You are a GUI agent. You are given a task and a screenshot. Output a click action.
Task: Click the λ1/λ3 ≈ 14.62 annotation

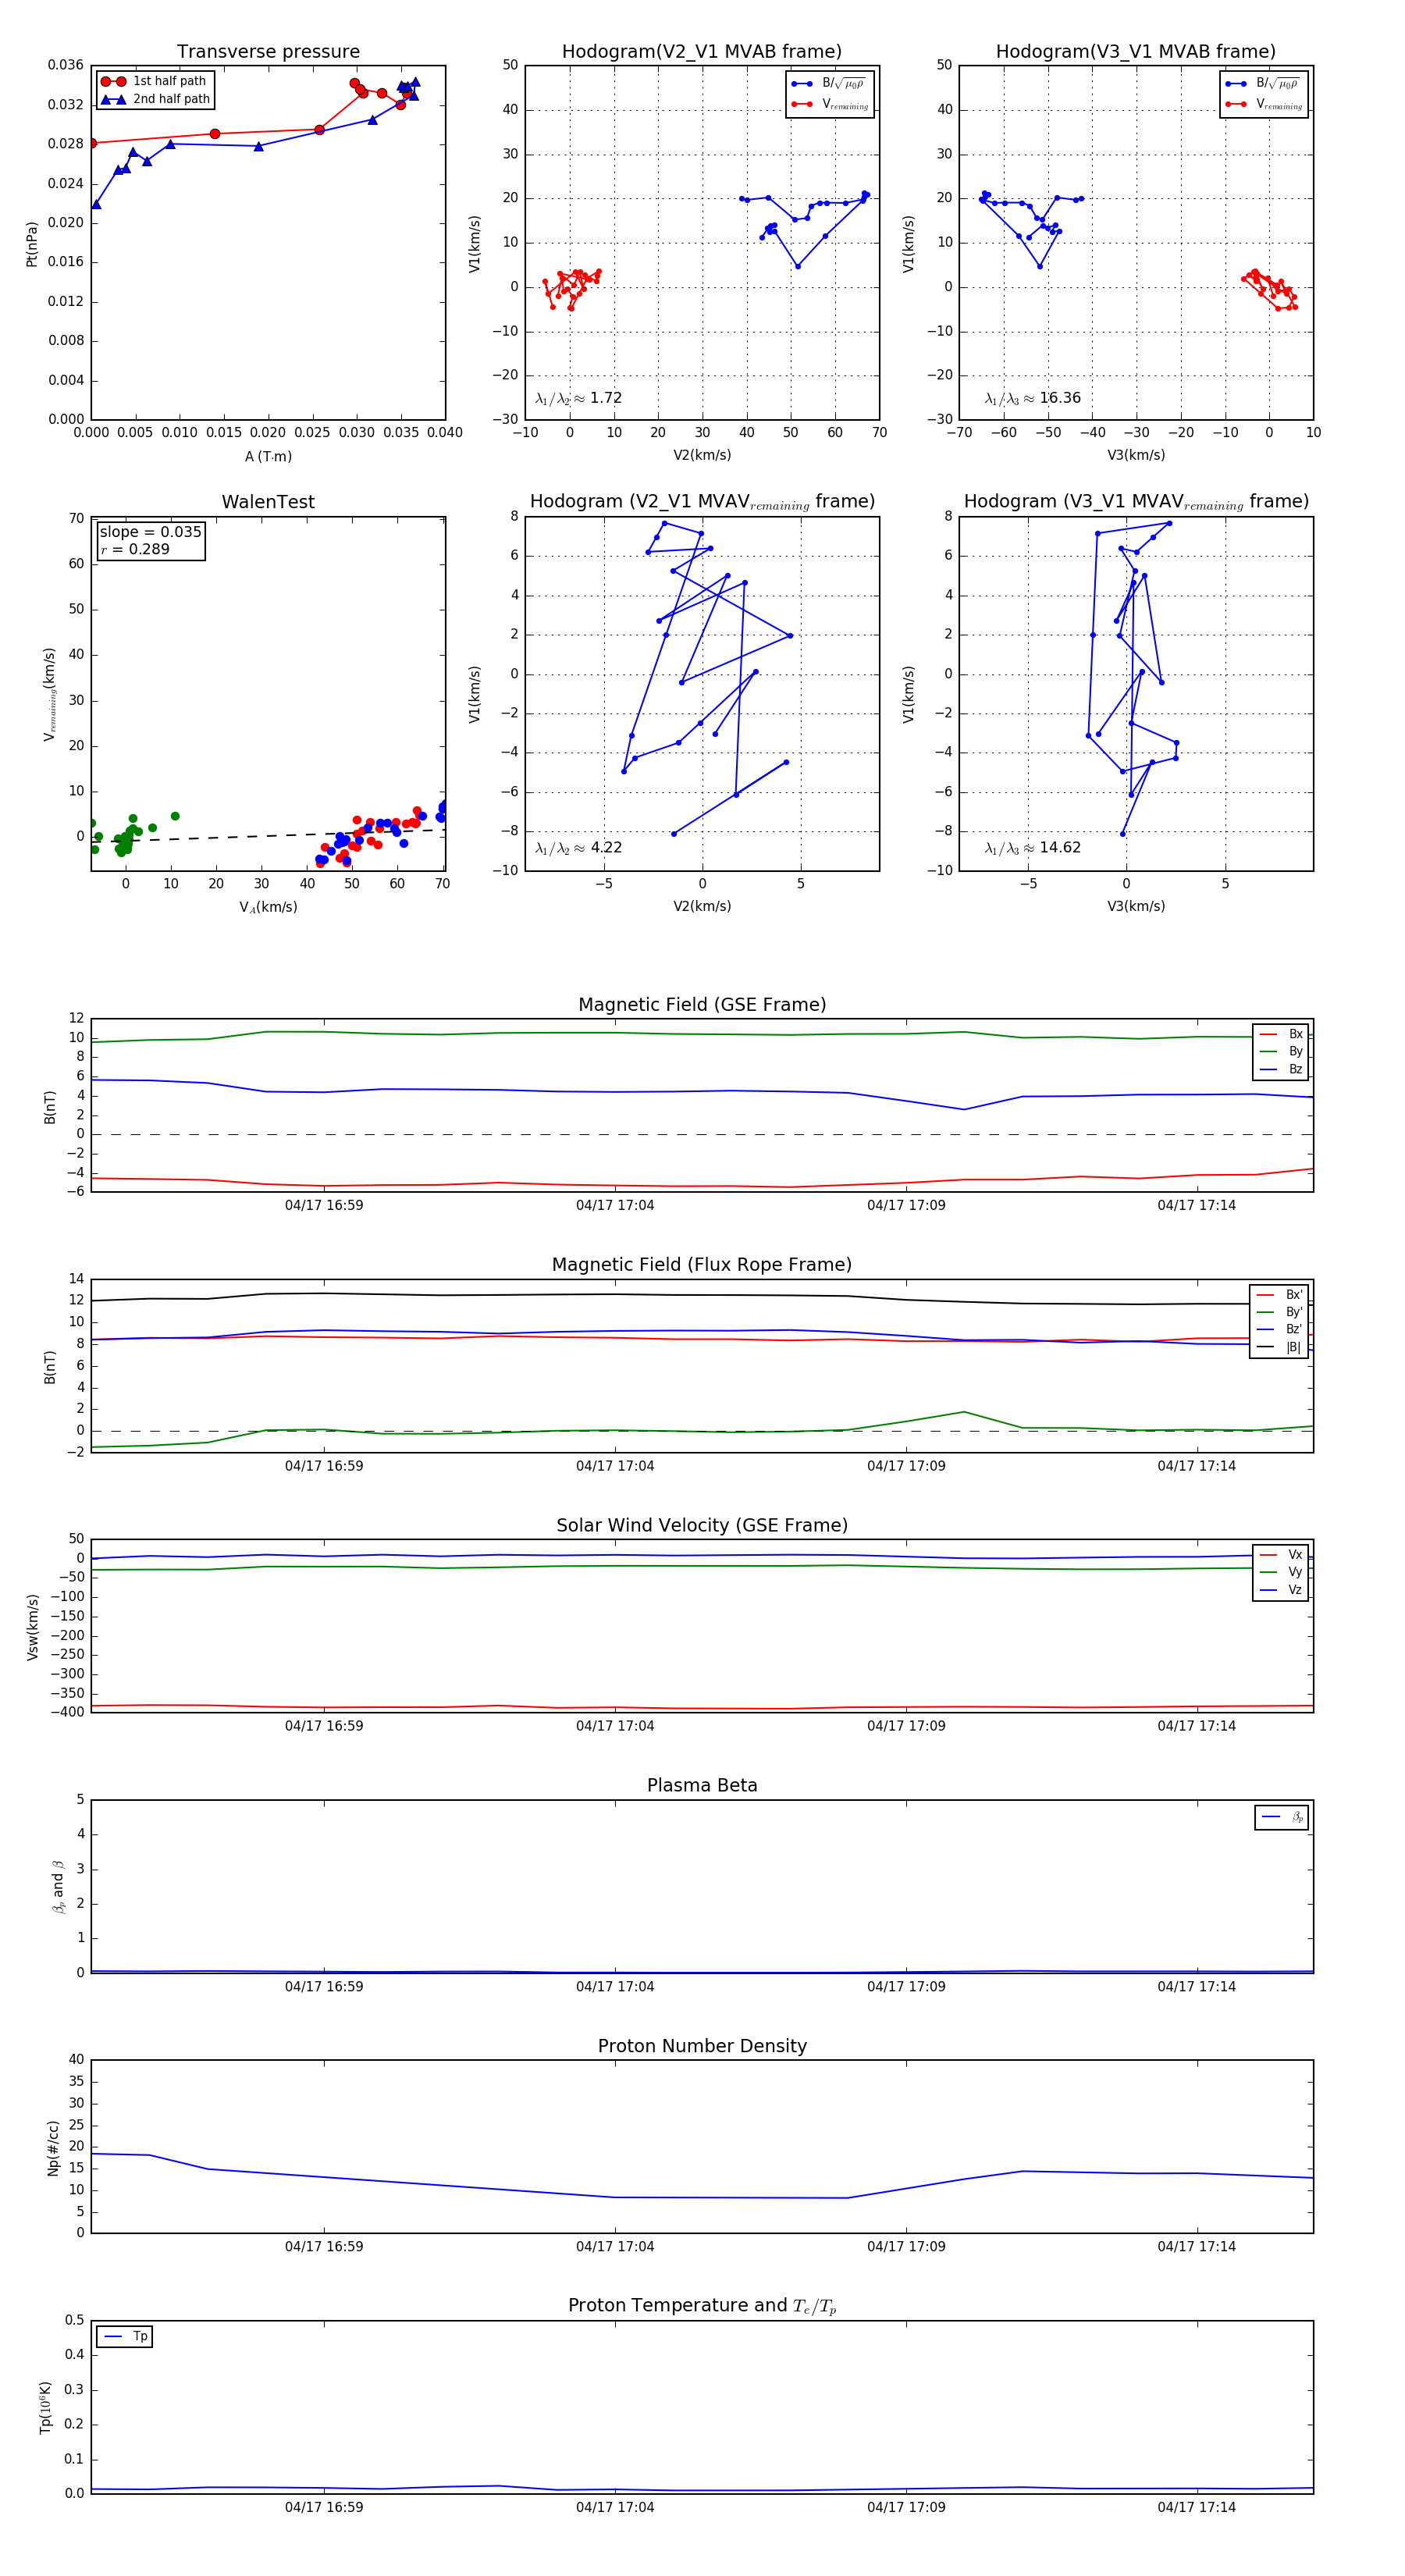coord(1032,848)
